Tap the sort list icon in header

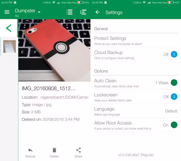click(x=83, y=12)
